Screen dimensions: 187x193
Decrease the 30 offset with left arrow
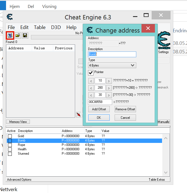coord(91,95)
